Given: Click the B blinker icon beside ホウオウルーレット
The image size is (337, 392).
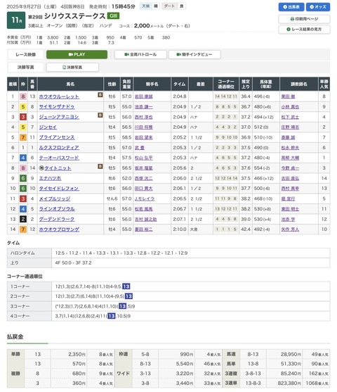Looking at the screenshot, I should pyautogui.click(x=100, y=95).
